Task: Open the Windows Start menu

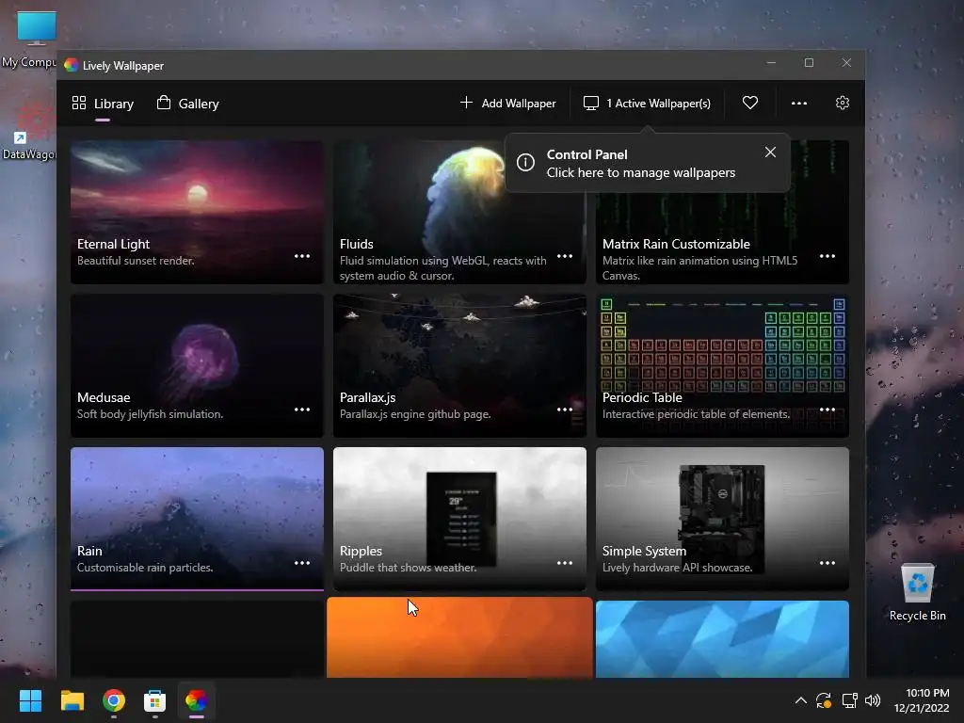Action: coord(30,700)
